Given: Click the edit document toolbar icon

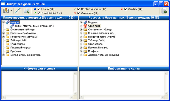Looking at the screenshot, I should [x=27, y=11].
